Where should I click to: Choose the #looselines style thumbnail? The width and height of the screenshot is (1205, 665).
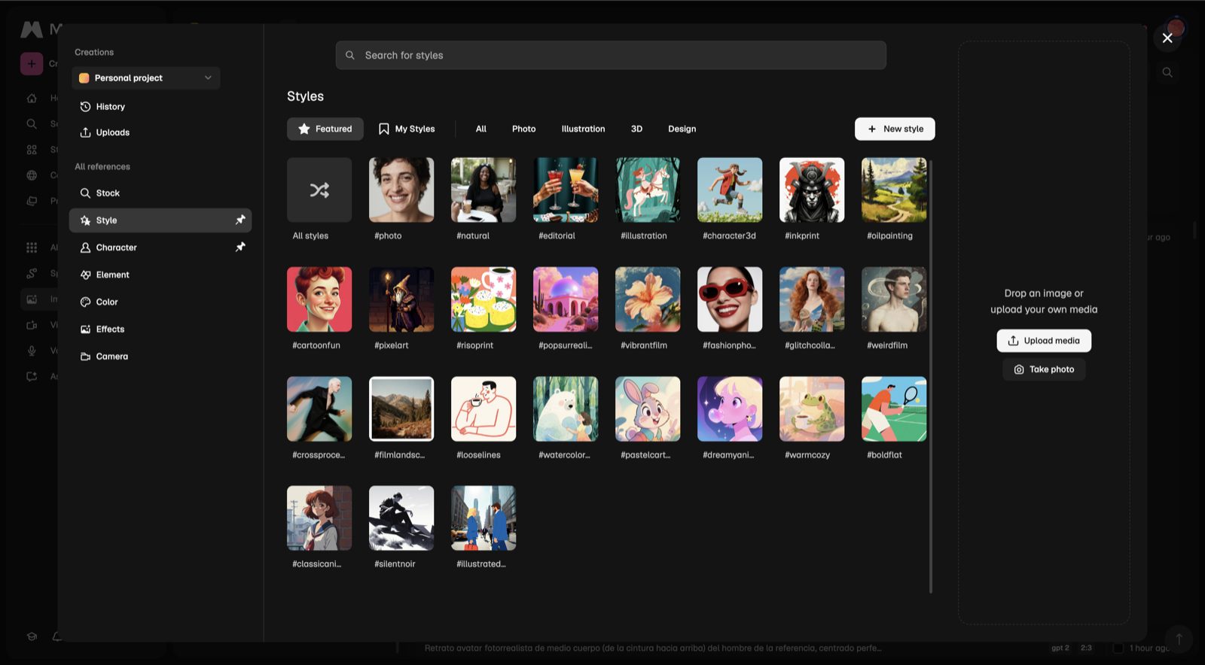point(484,408)
